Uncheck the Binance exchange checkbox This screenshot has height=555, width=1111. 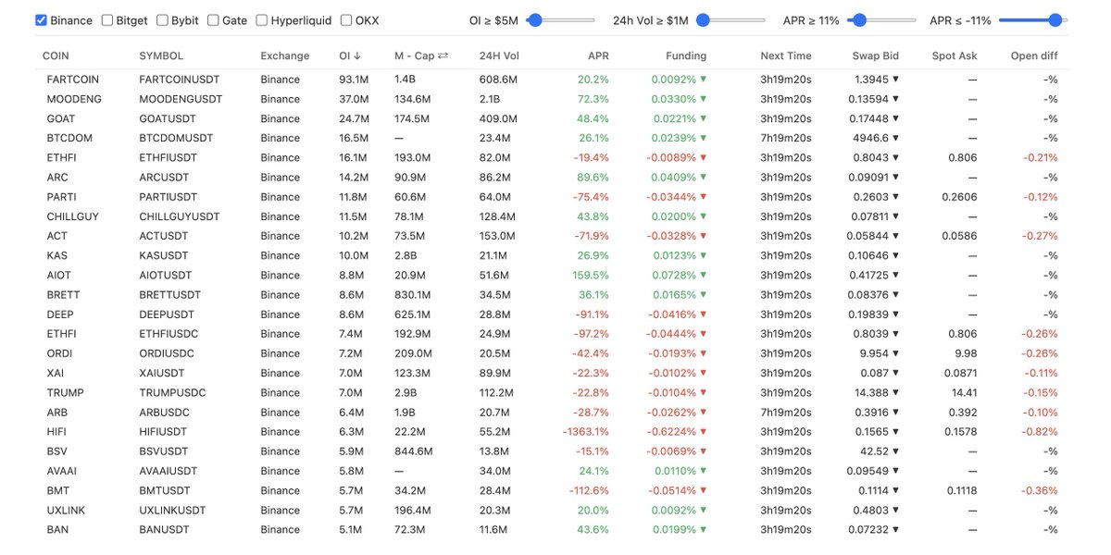click(x=41, y=20)
